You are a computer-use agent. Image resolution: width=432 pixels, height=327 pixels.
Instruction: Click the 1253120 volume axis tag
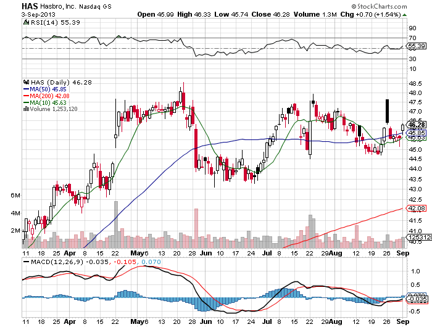(419, 238)
